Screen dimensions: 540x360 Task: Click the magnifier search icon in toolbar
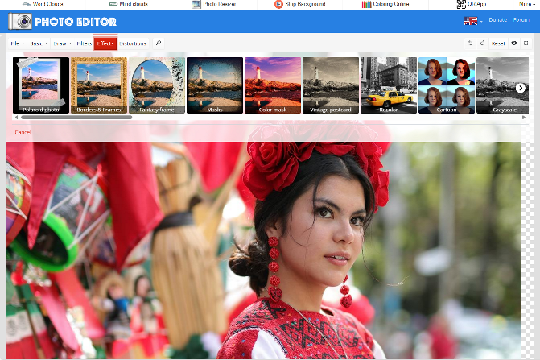pos(158,43)
